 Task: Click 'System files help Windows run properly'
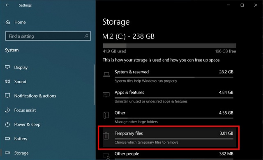(146, 81)
